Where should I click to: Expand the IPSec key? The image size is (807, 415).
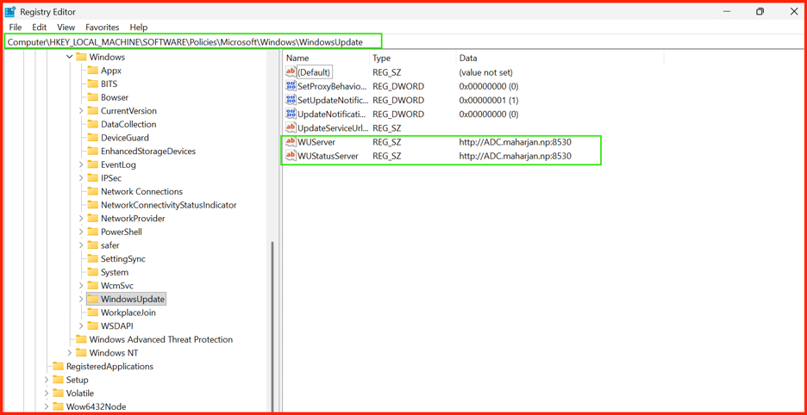(x=81, y=178)
